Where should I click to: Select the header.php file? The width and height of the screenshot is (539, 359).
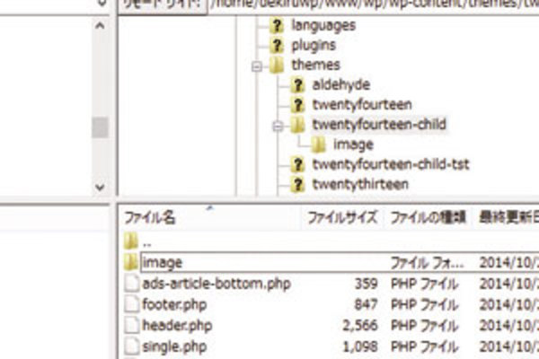(x=177, y=326)
